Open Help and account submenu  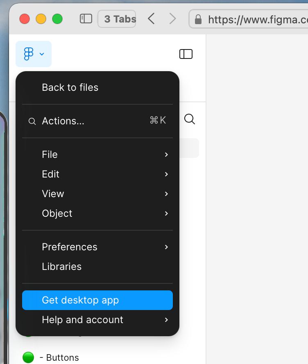tap(97, 320)
